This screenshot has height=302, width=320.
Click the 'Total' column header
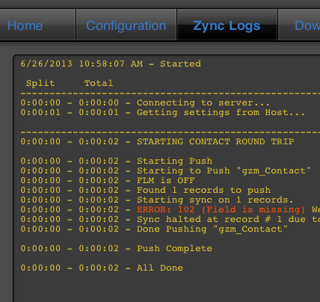point(99,83)
